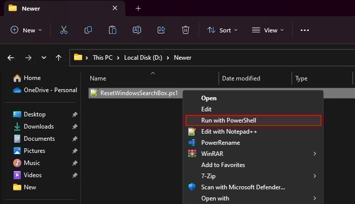Open Downloads in the sidebar
The image size is (355, 204).
[x=33, y=127]
